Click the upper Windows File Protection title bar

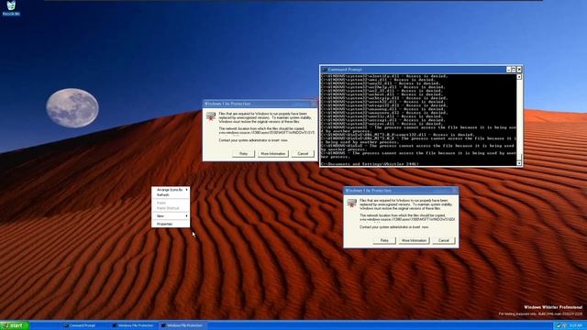click(x=260, y=104)
